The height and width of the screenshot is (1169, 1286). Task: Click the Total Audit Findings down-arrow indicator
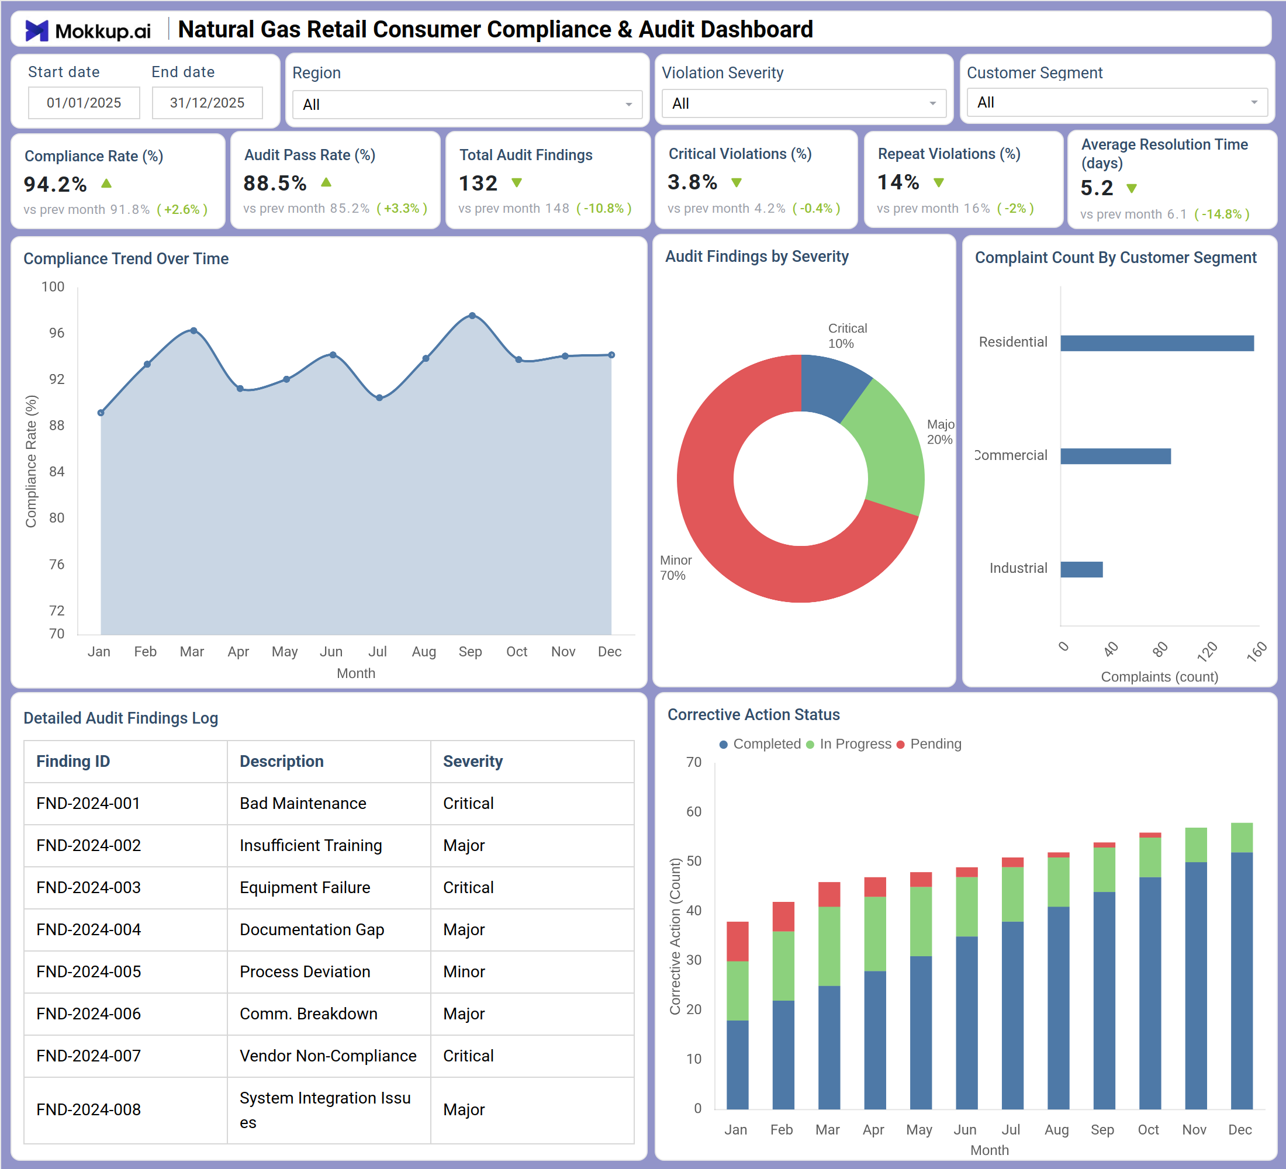[x=517, y=183]
